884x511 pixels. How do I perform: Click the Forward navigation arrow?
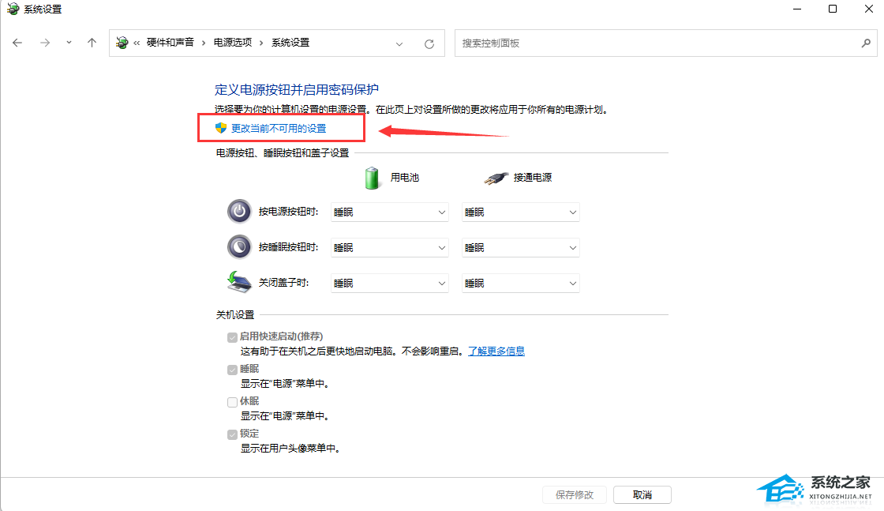tap(45, 43)
